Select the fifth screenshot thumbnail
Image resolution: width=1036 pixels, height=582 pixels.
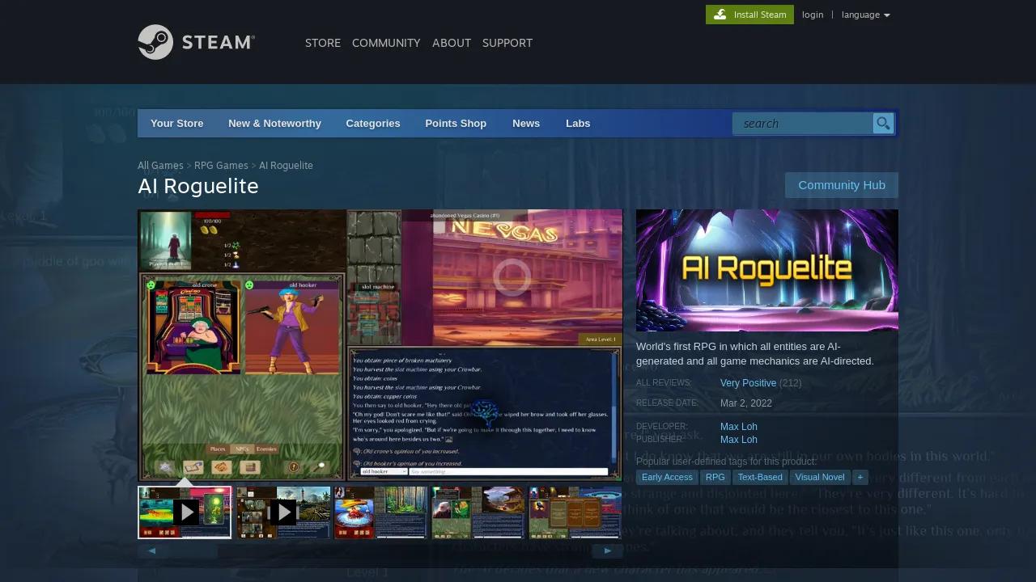tap(575, 512)
